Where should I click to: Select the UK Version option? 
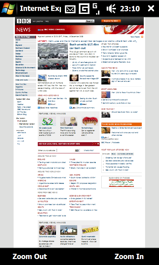[x=23, y=121]
